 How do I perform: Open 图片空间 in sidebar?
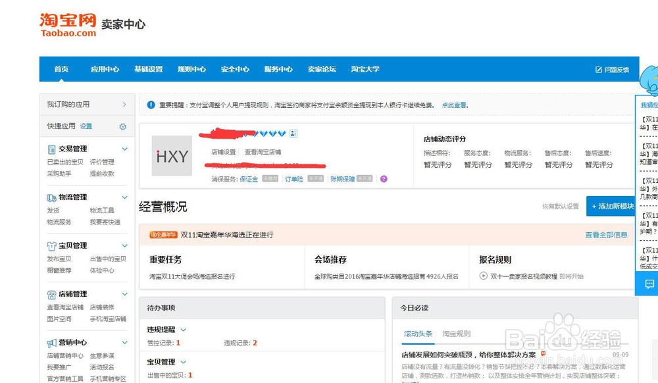point(59,319)
